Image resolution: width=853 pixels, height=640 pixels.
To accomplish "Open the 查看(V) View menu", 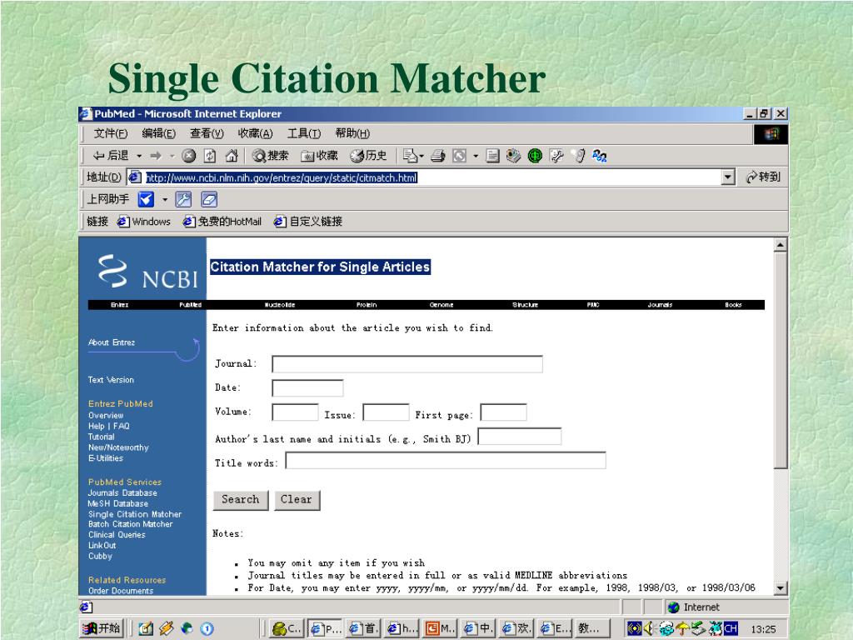I will point(207,133).
